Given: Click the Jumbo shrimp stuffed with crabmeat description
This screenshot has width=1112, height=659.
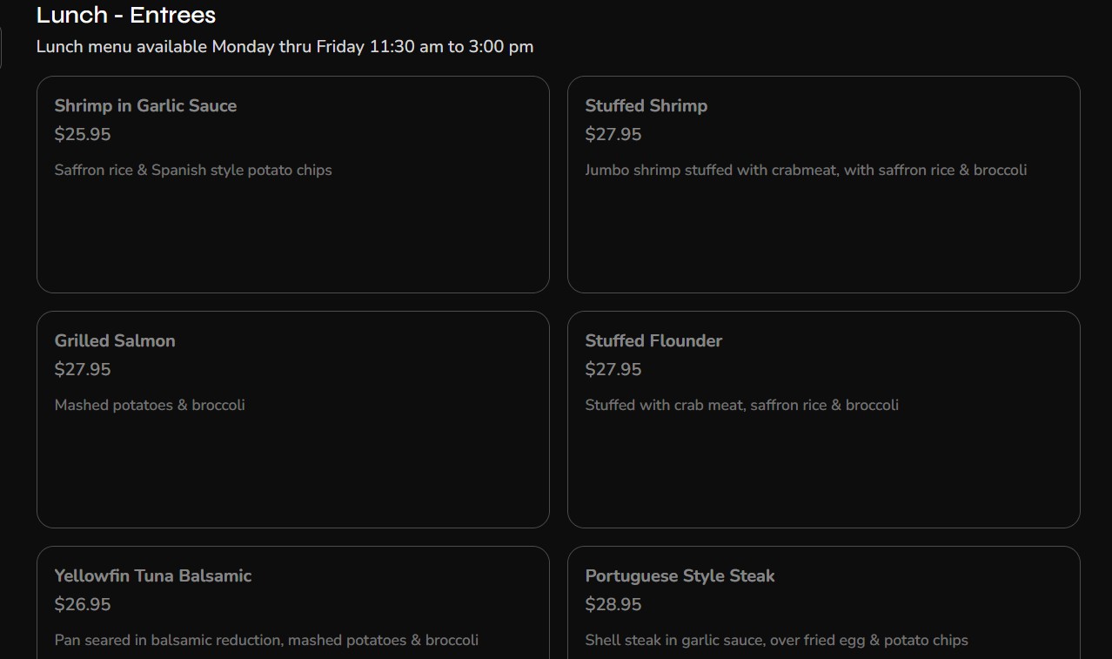Looking at the screenshot, I should 806,170.
